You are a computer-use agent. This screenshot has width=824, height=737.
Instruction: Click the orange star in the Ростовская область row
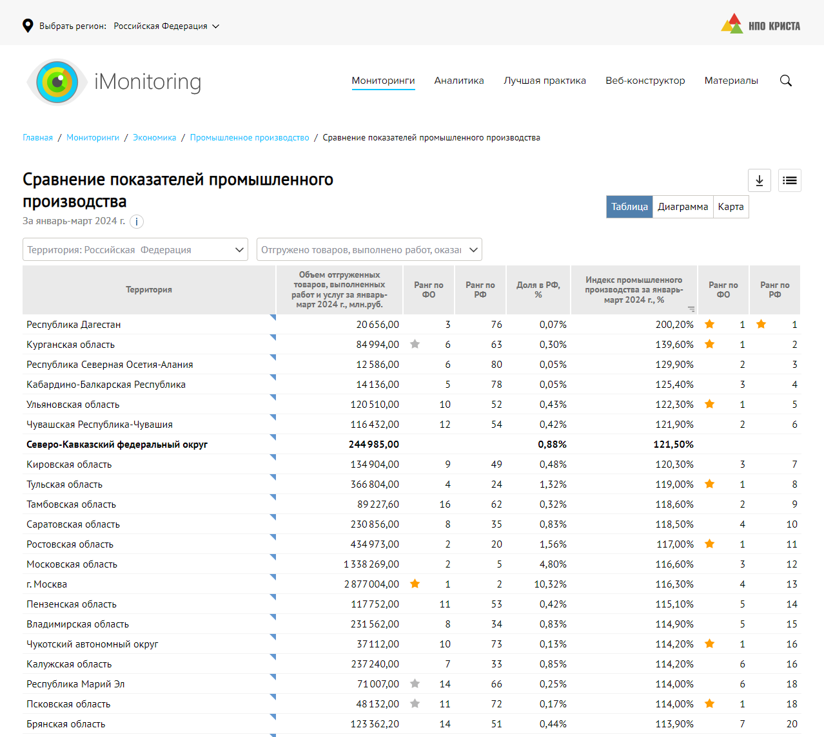[710, 544]
